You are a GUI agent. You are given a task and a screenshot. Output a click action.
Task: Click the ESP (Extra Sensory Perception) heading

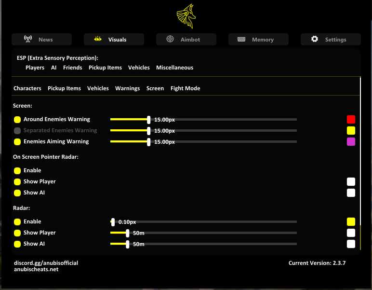click(x=57, y=58)
